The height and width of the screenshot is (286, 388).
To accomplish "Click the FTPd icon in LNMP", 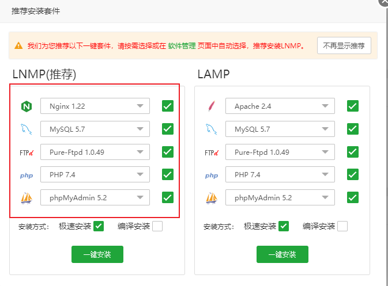I will coord(27,153).
